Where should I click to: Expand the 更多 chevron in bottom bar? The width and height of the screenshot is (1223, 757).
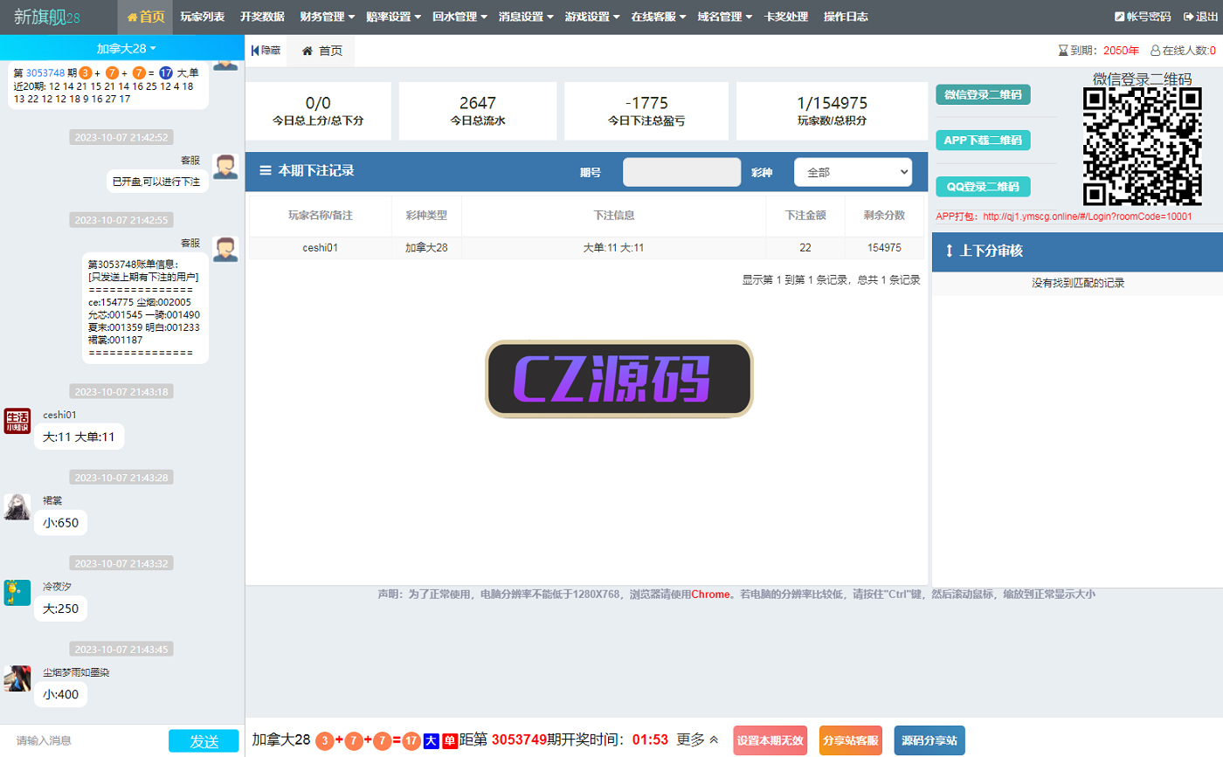(x=714, y=740)
